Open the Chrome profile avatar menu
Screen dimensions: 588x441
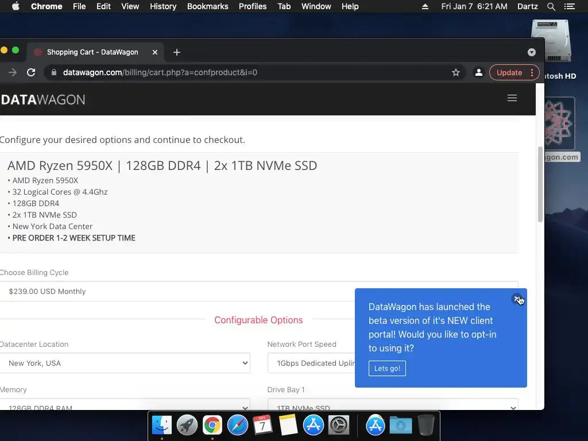pyautogui.click(x=478, y=72)
